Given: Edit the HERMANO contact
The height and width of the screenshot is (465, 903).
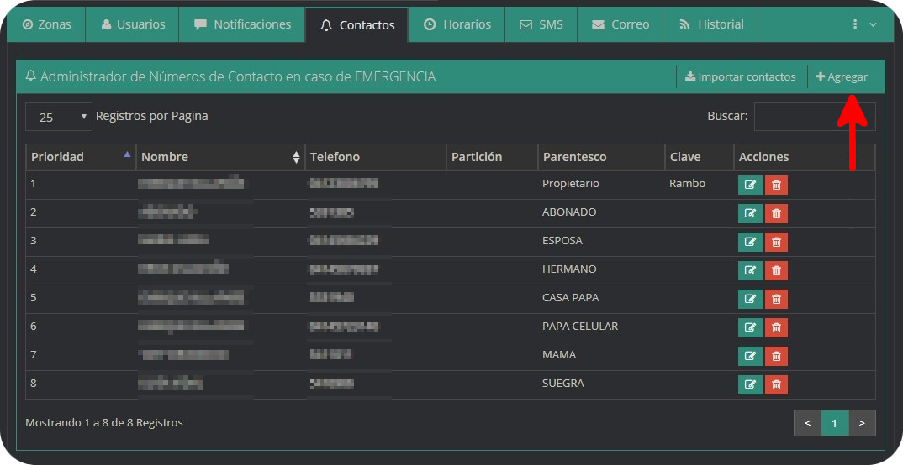Looking at the screenshot, I should click(750, 270).
